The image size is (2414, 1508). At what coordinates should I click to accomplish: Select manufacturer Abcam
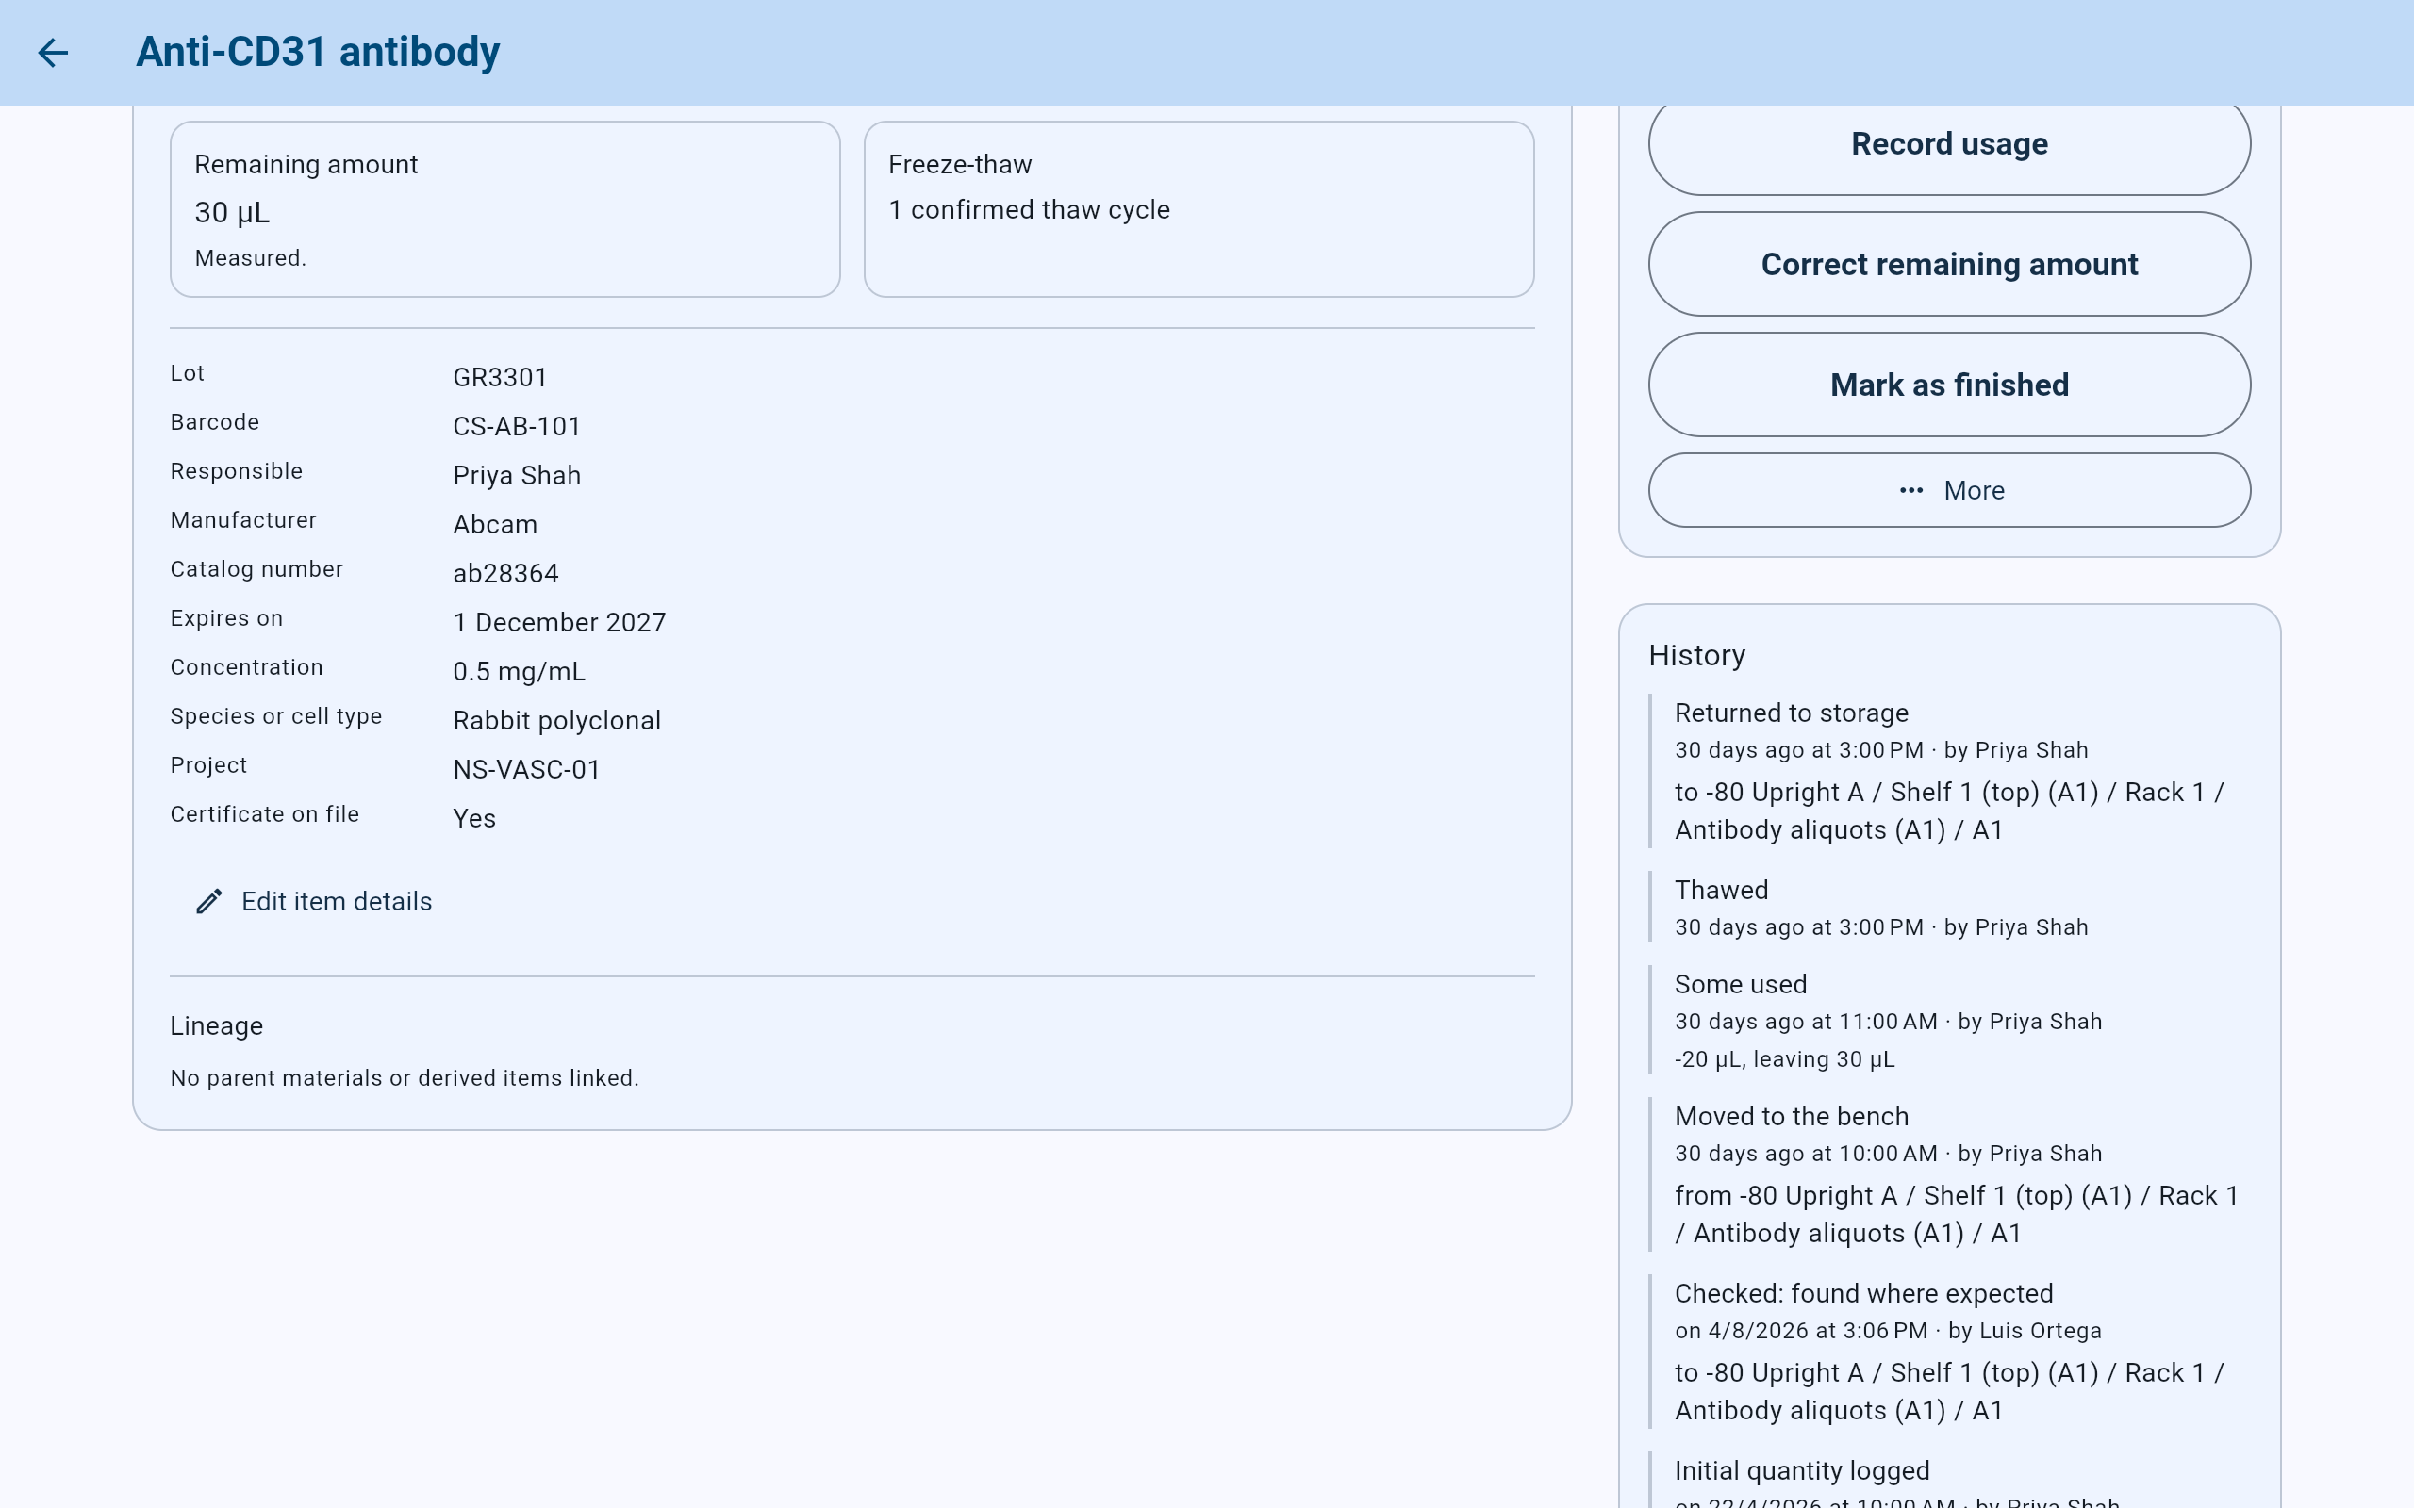point(495,525)
